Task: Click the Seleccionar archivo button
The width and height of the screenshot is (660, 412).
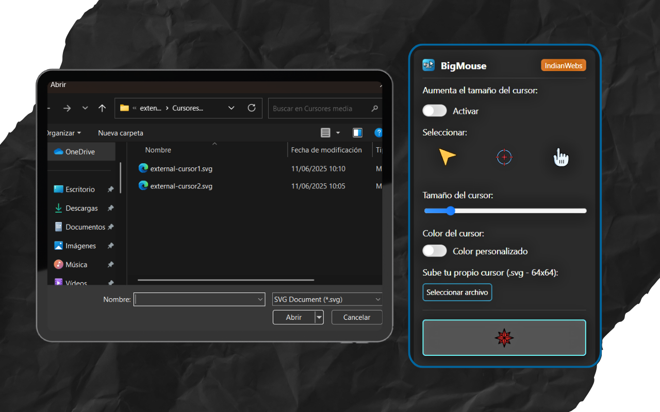Action: click(x=457, y=293)
